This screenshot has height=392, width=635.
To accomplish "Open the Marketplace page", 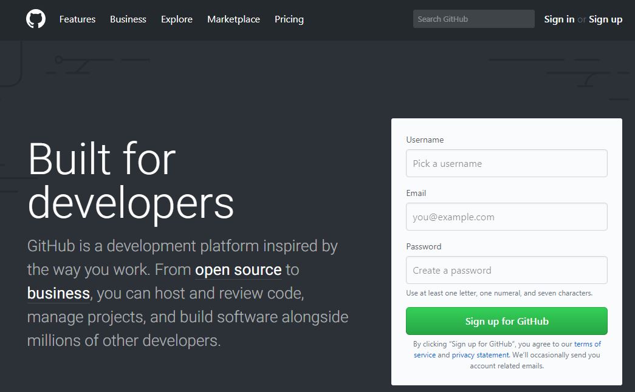I will 233,19.
